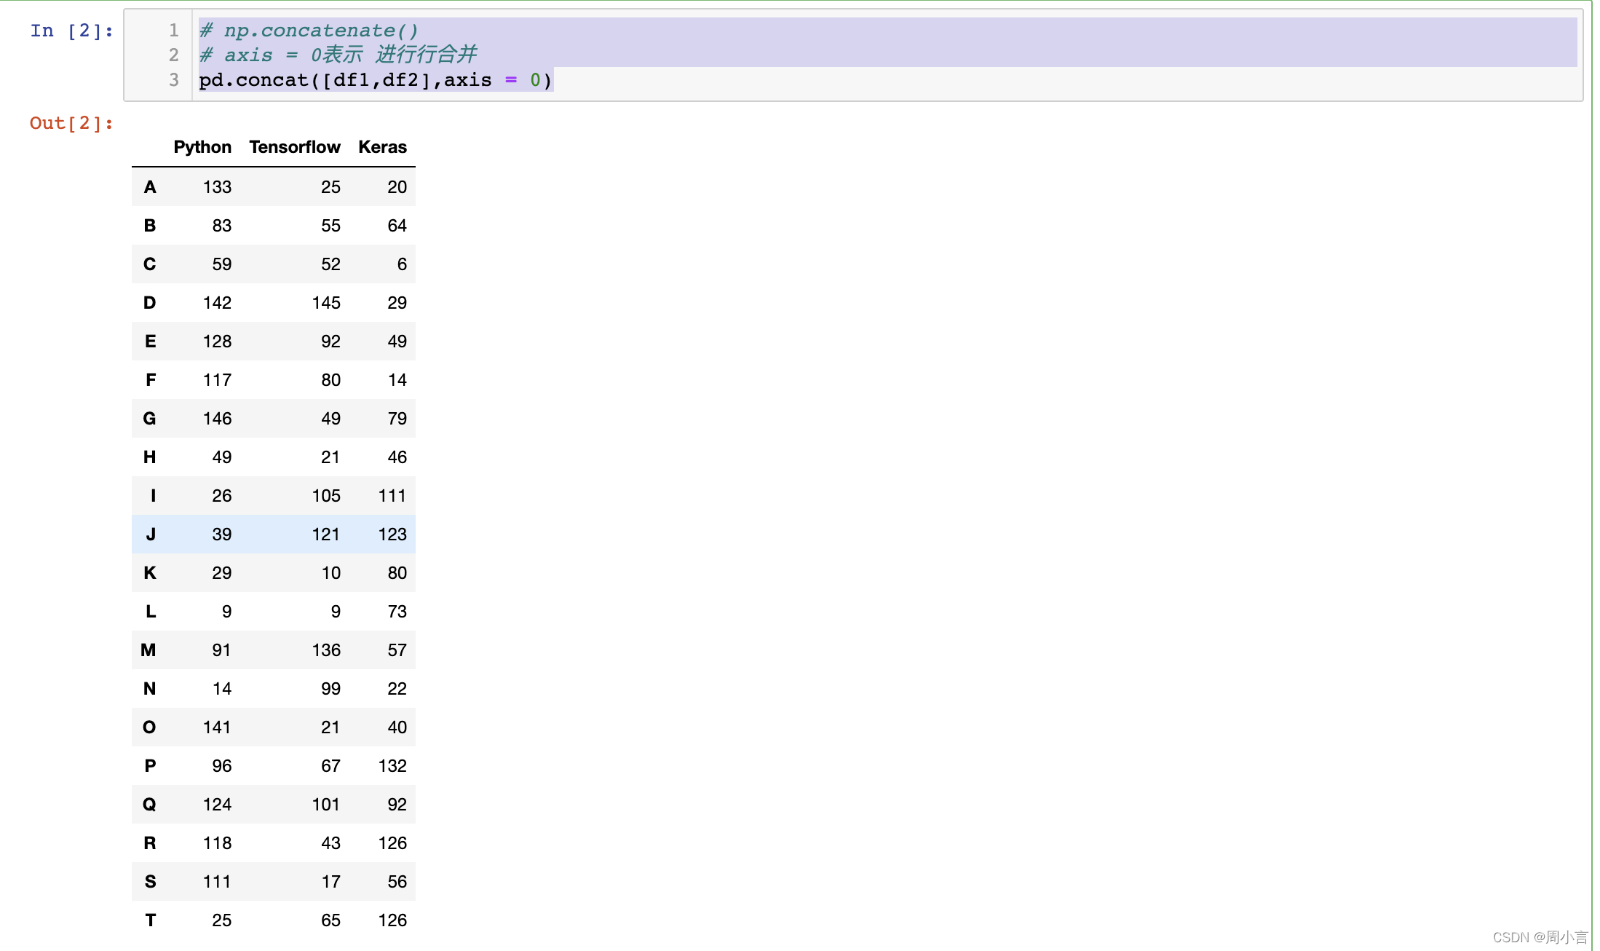Click row index label B
Screen dimensions: 1600x951
pos(150,226)
